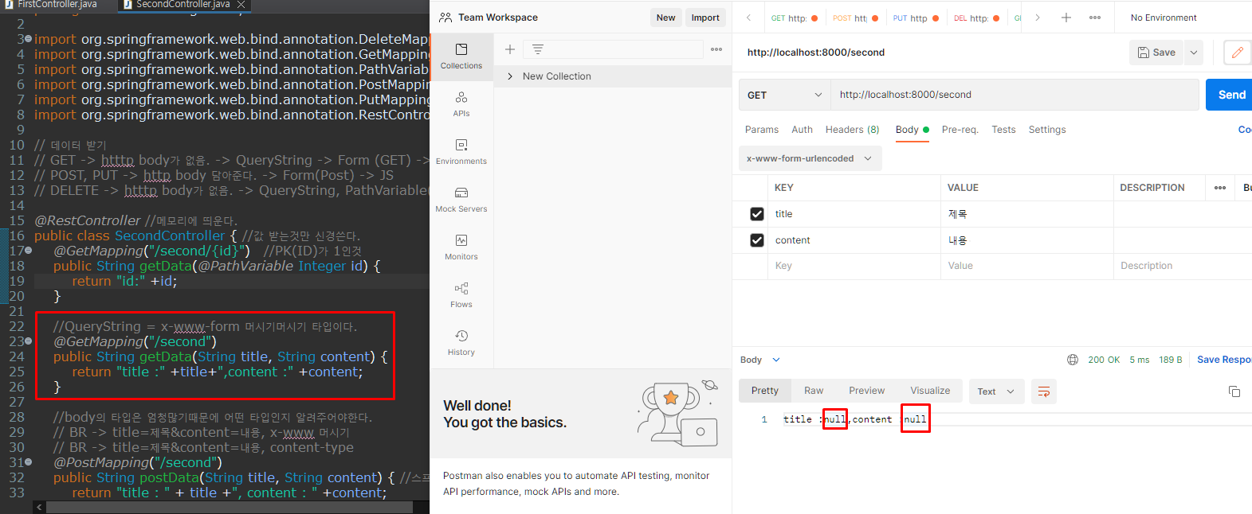
Task: Switch to the Pre-req. tab
Action: pos(960,130)
